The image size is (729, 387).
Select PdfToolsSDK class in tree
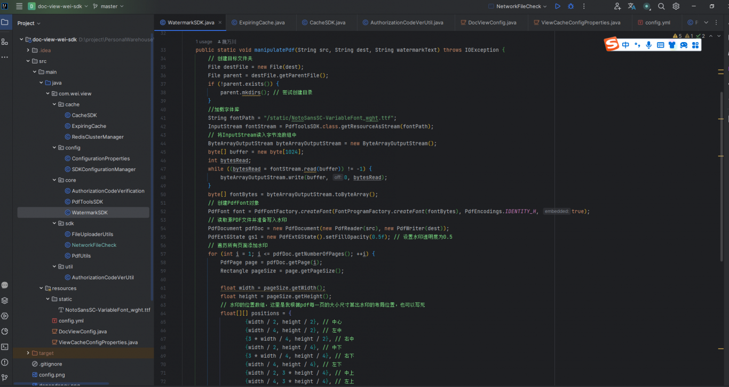coord(88,202)
